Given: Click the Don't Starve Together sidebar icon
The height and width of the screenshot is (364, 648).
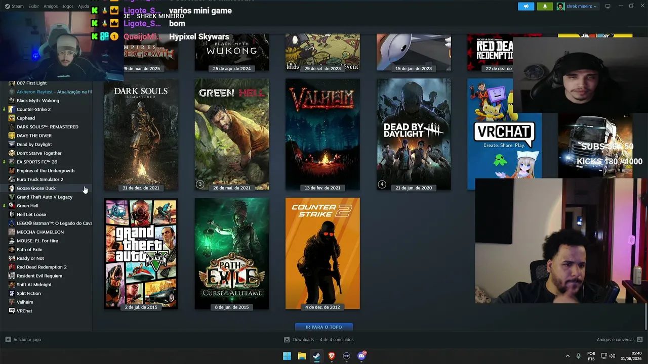Looking at the screenshot, I should point(12,153).
